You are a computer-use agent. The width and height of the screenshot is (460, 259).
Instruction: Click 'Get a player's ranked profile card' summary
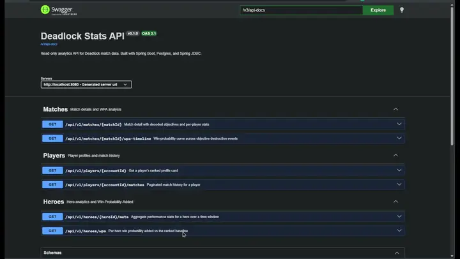pos(153,170)
